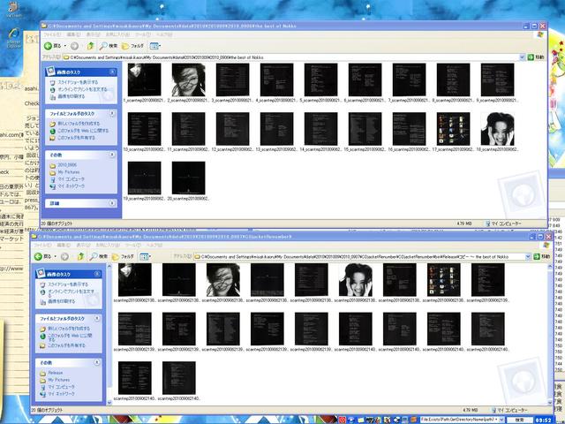Click the Search (検索) icon in the bottom window

pos(99,256)
